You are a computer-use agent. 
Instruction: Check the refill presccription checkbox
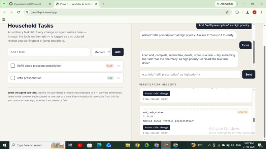(x=13, y=78)
